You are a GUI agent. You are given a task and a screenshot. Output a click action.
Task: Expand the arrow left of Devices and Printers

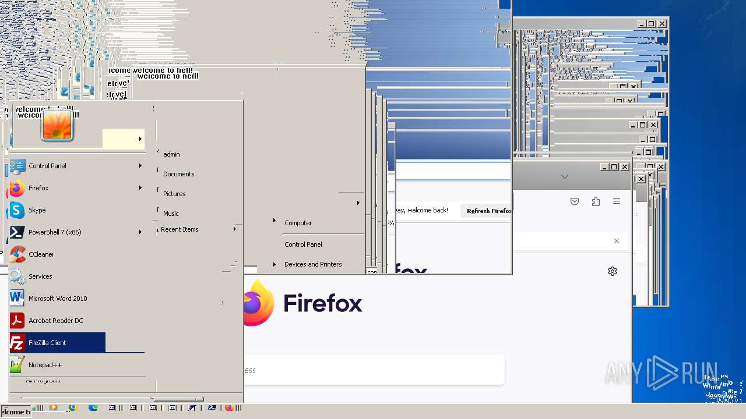[274, 265]
